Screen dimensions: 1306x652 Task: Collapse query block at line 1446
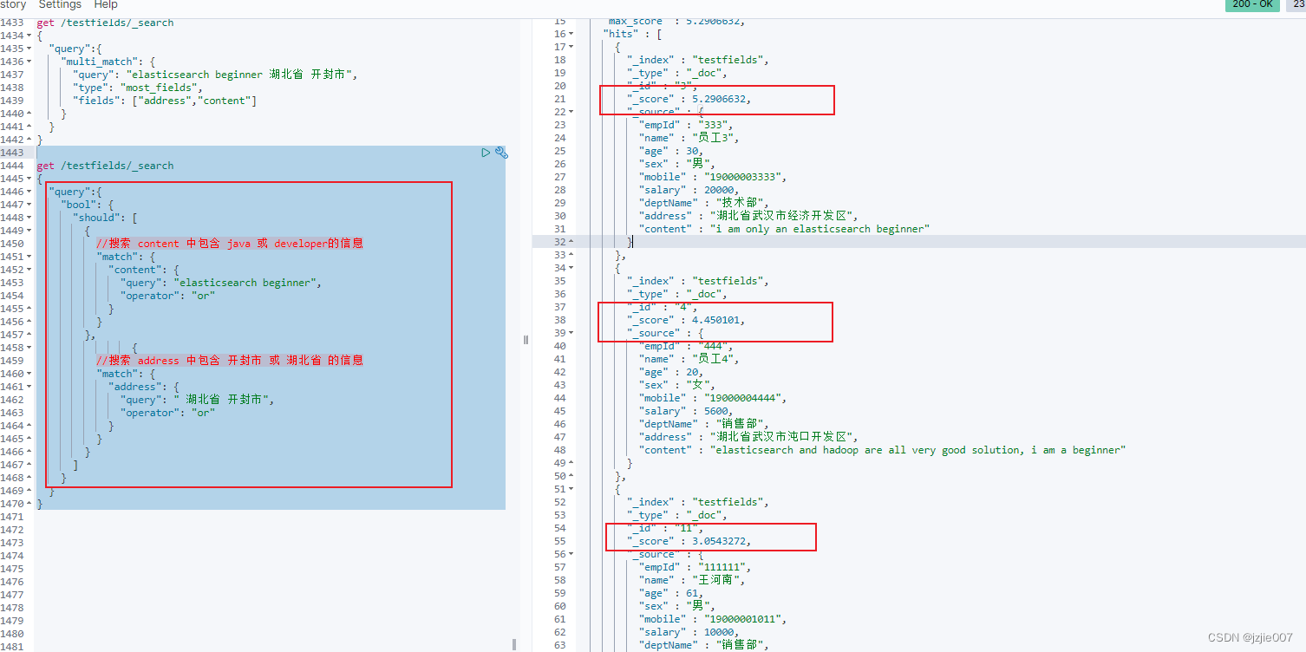[x=29, y=192]
